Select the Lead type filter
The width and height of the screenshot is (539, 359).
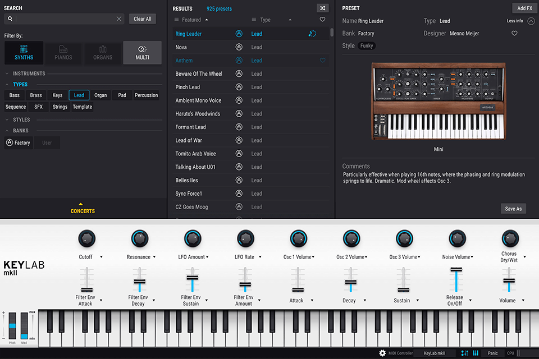[79, 95]
